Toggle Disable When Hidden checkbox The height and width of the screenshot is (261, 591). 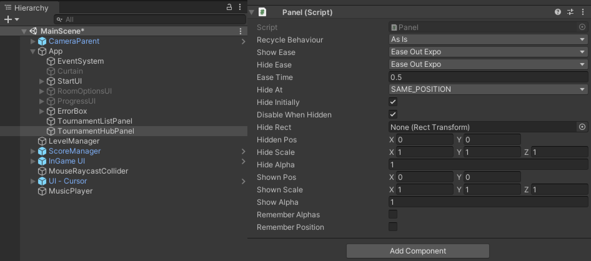[x=393, y=115]
